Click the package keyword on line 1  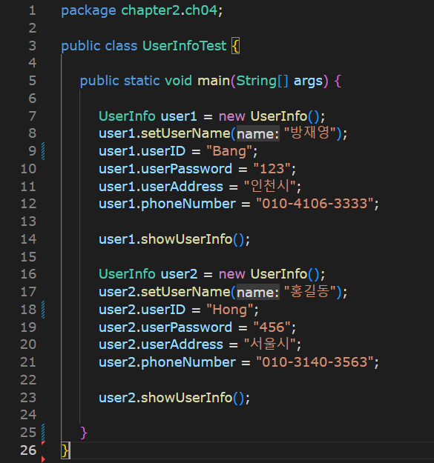[88, 11]
